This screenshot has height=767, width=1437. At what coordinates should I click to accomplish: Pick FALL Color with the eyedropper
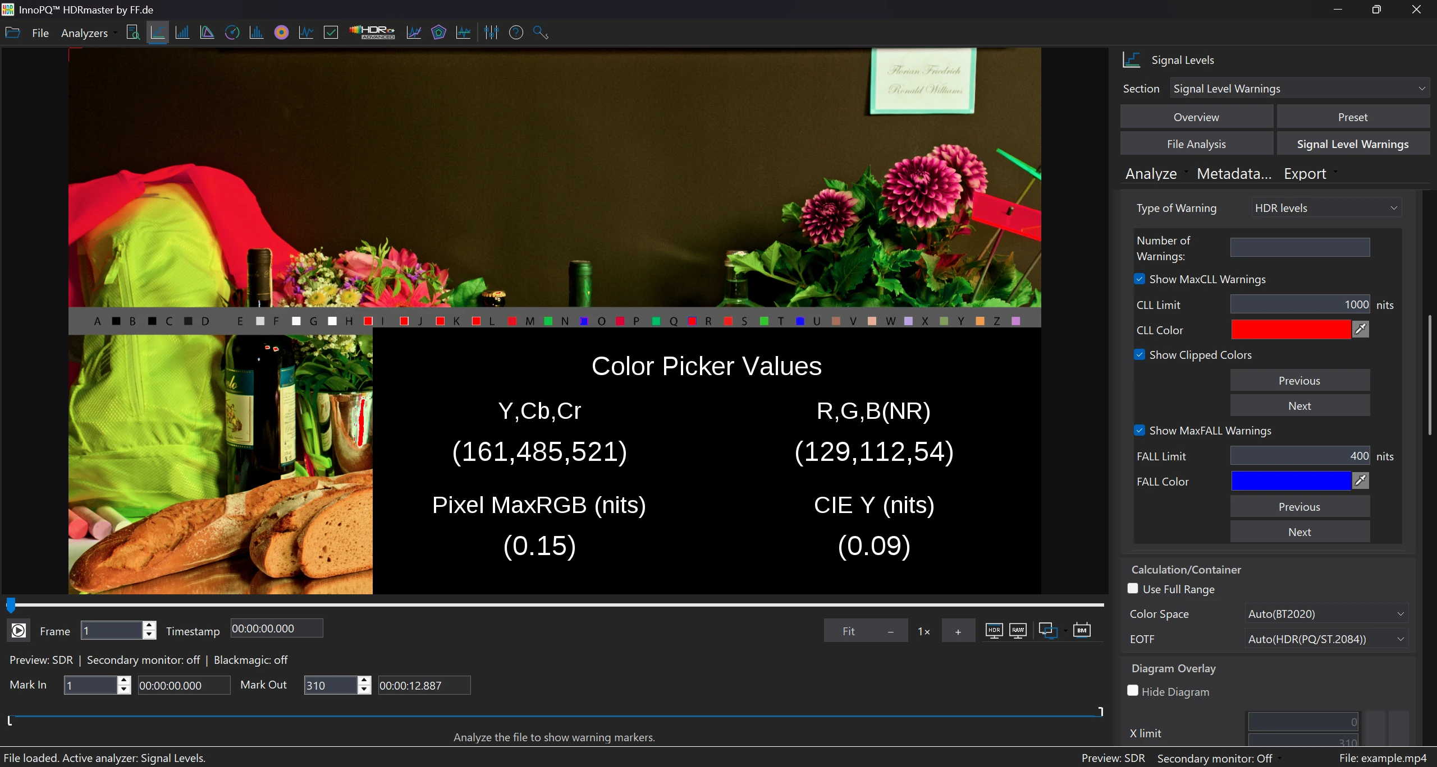point(1361,480)
